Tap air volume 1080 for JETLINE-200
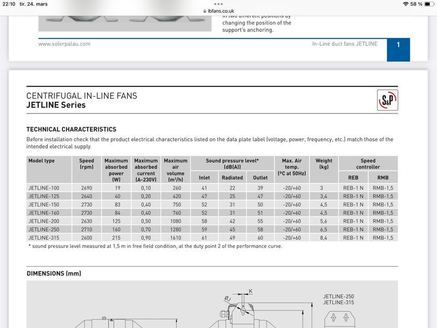This screenshot has height=328, width=437. coord(176,221)
